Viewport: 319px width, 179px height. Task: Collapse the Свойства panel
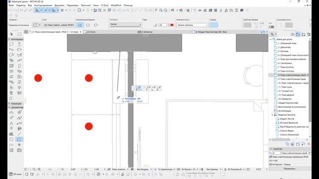pos(271,149)
